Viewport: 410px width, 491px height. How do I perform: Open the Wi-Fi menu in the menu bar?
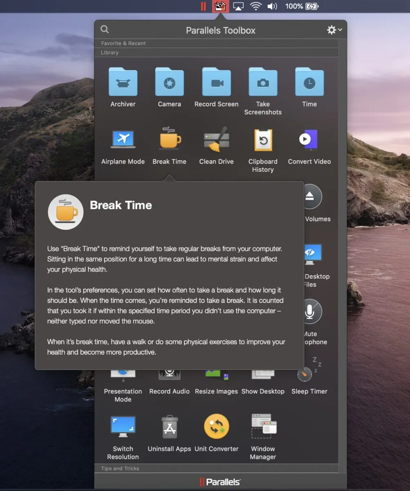(x=255, y=6)
